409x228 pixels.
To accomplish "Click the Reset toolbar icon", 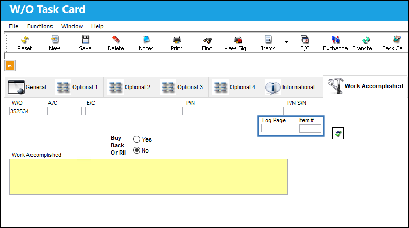I will [25, 43].
